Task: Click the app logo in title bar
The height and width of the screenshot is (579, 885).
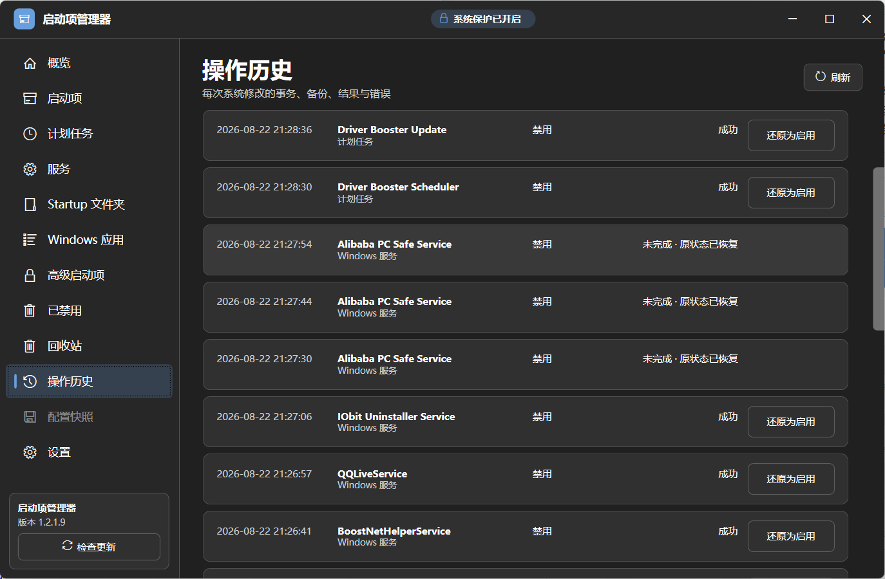Action: pyautogui.click(x=24, y=19)
